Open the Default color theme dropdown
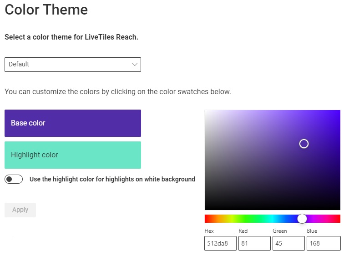Screen dimensions: 349x261 (72, 65)
